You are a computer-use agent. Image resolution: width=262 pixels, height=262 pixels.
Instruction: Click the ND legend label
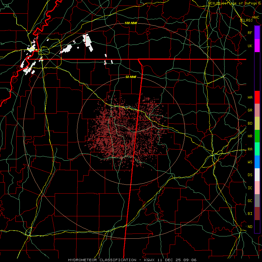click(x=250, y=227)
